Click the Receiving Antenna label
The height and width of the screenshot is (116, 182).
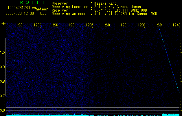(69, 14)
